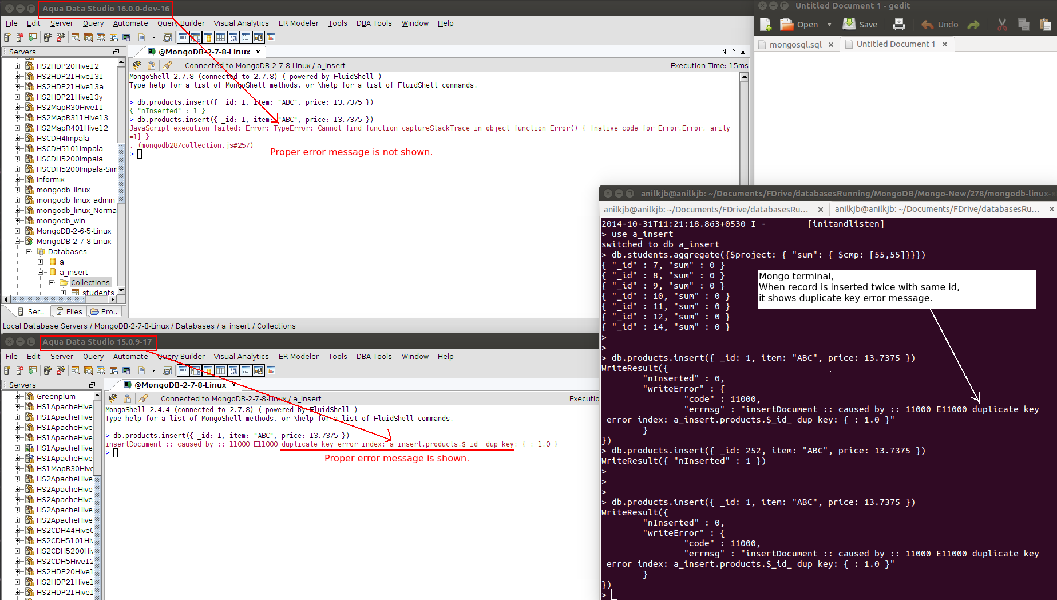Screen dimensions: 1057x600
Task: Collapse MongoDB-2-7-8-Linux node in top server tree
Action: coord(18,241)
